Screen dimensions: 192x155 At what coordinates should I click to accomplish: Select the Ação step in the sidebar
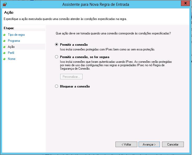pyautogui.click(x=11, y=47)
